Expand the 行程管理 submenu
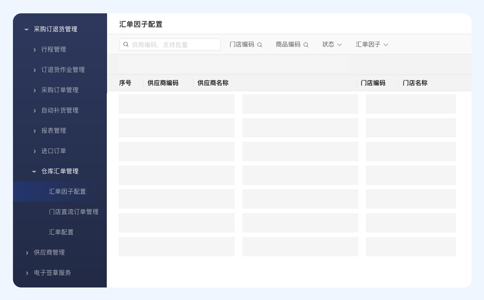Viewport: 484px width, 300px height. point(53,50)
